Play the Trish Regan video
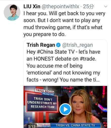111x128 pixels. point(65,109)
